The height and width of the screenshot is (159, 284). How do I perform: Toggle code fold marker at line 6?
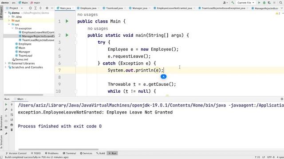[76, 63]
